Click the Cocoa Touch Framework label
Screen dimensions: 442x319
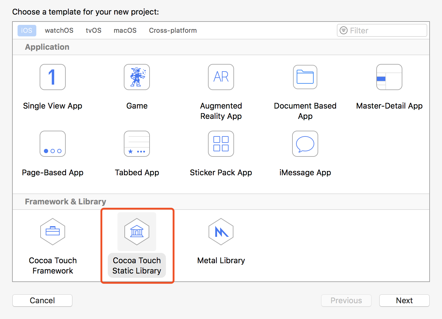[53, 266]
